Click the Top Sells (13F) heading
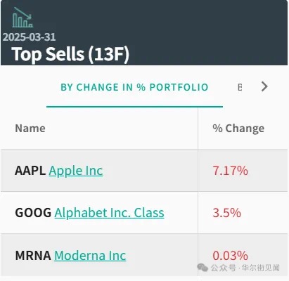The image size is (289, 281). point(70,54)
